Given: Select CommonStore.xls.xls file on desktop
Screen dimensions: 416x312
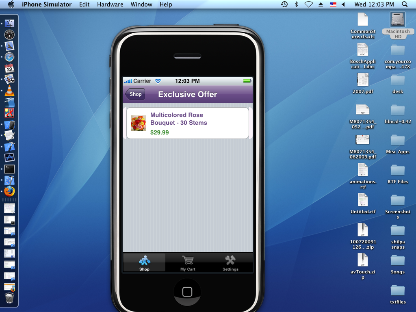Looking at the screenshot, I should pyautogui.click(x=363, y=26).
